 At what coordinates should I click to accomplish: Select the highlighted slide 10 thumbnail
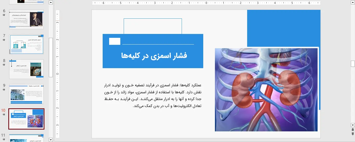pyautogui.click(x=26, y=119)
